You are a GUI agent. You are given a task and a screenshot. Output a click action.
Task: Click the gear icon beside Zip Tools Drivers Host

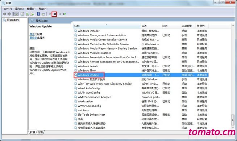[75, 115]
